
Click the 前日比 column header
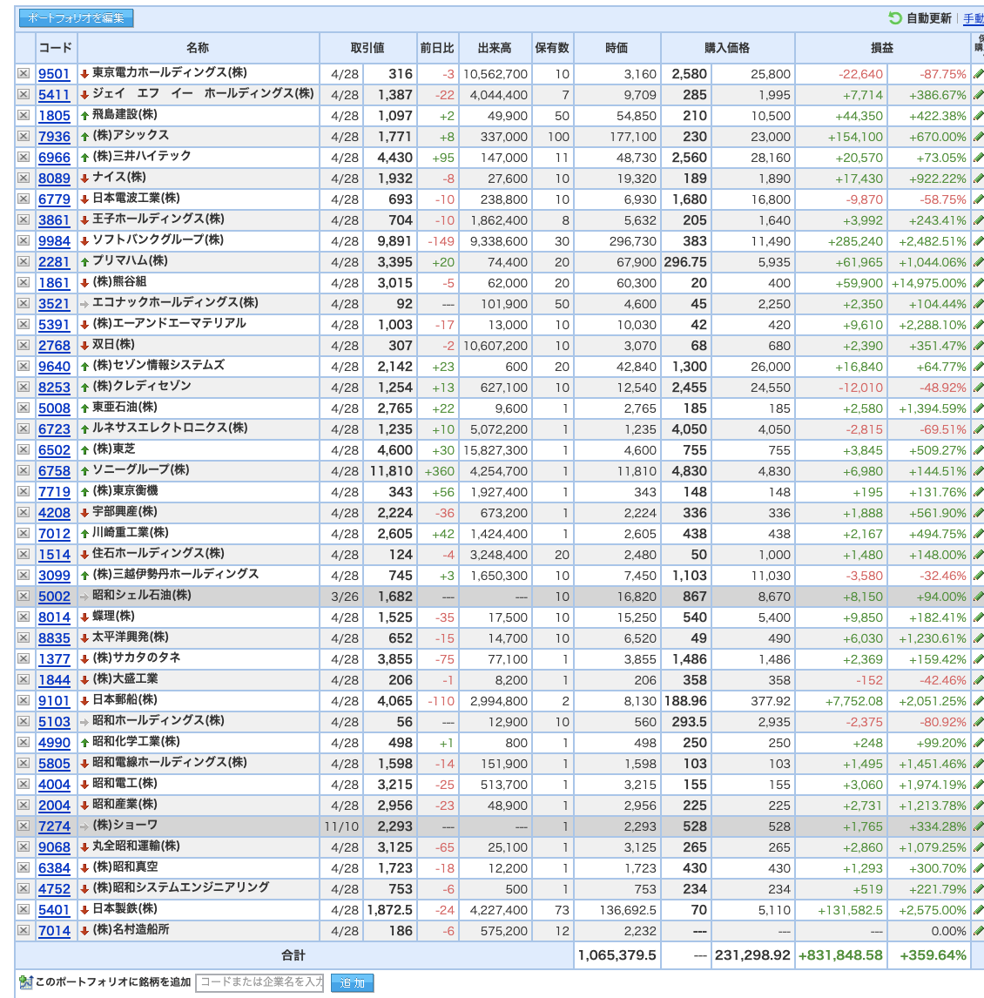tap(437, 48)
